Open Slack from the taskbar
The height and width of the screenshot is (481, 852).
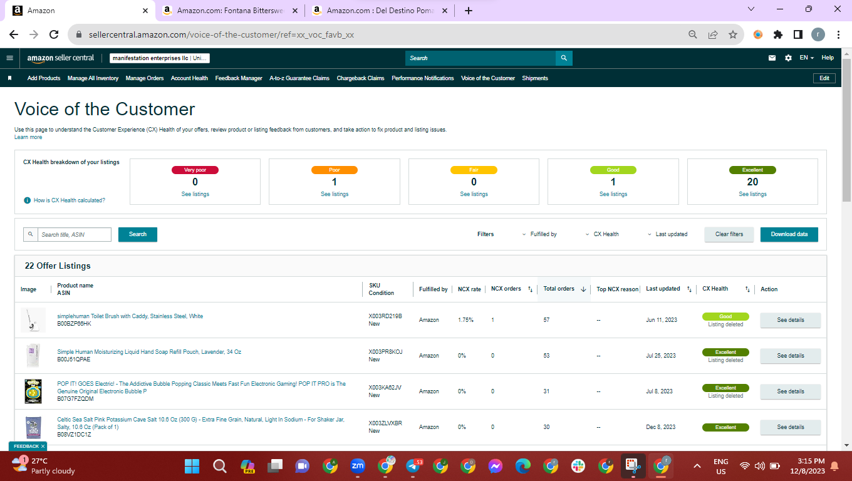[x=578, y=466]
